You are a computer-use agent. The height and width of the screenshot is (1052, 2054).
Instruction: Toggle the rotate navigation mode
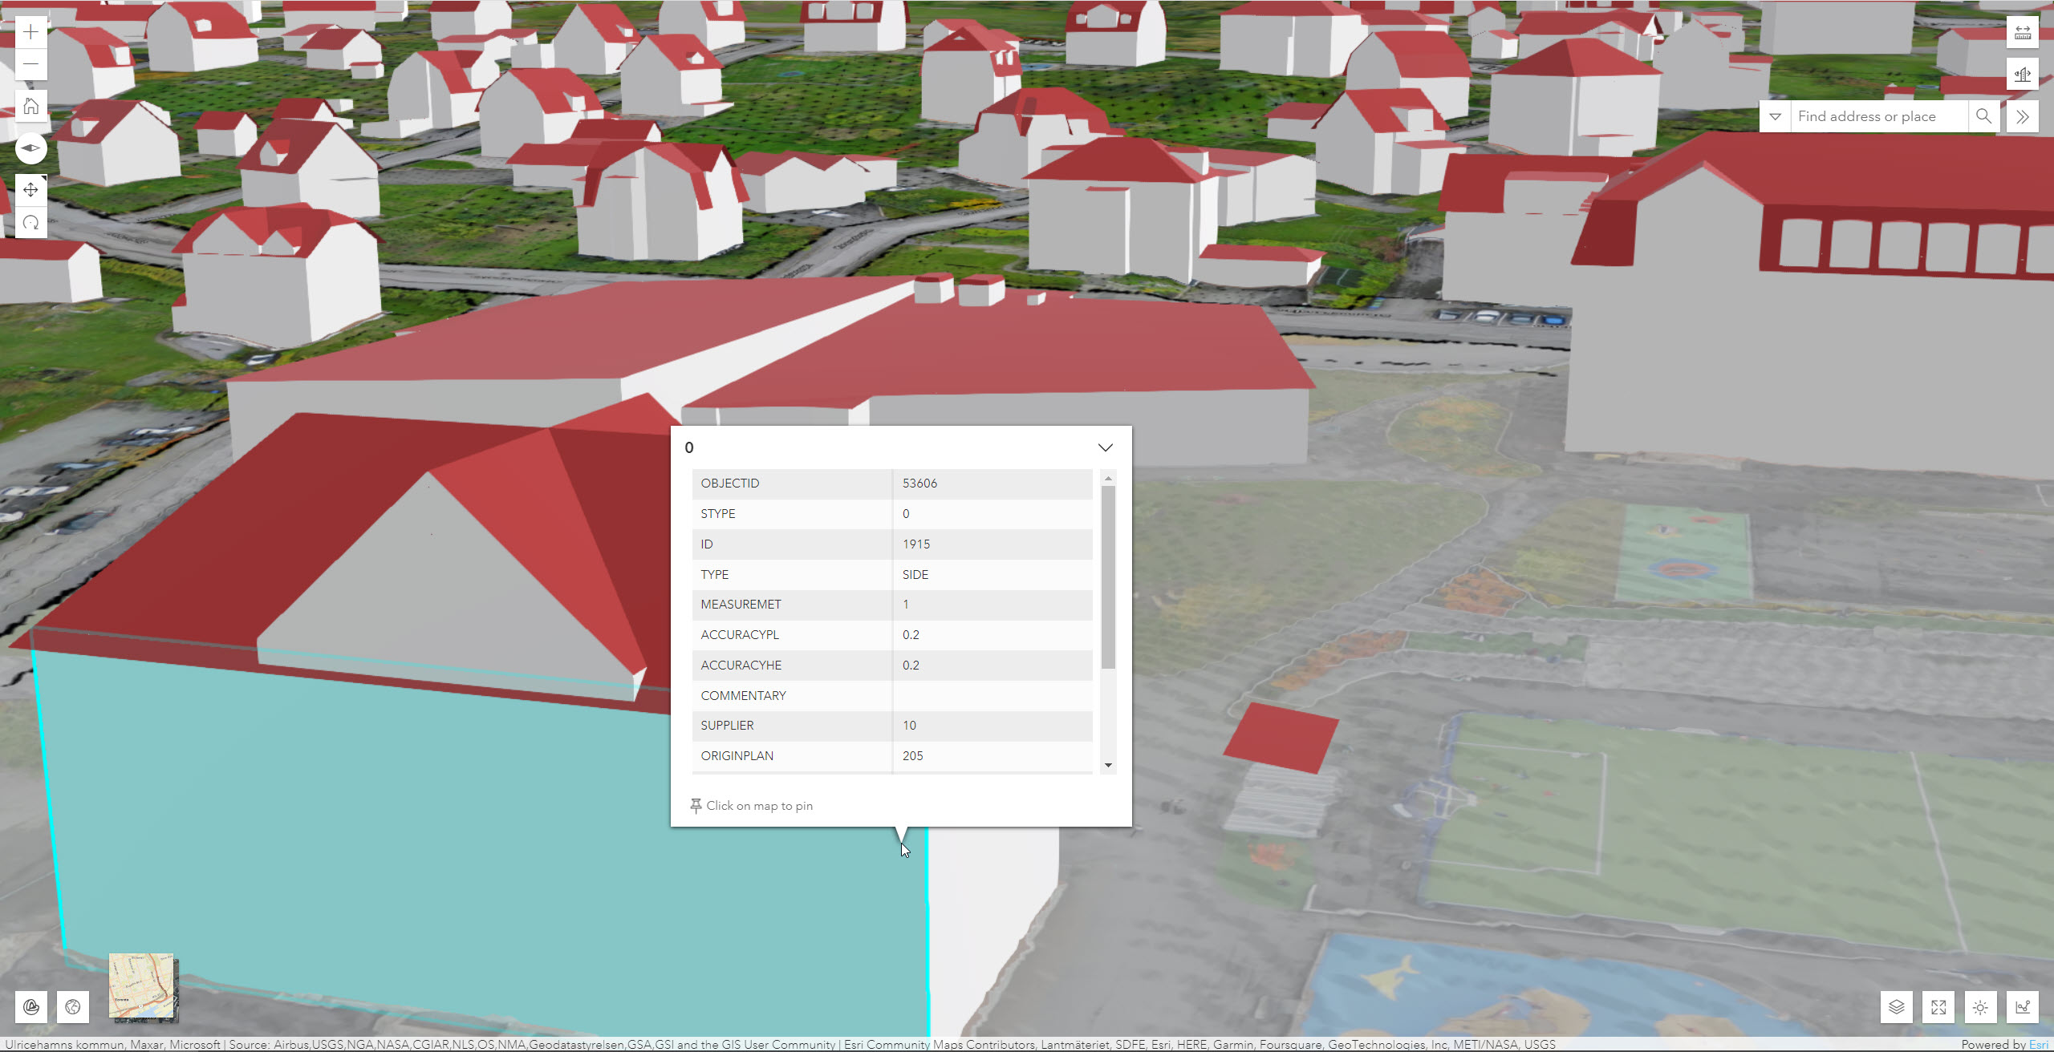[x=30, y=223]
